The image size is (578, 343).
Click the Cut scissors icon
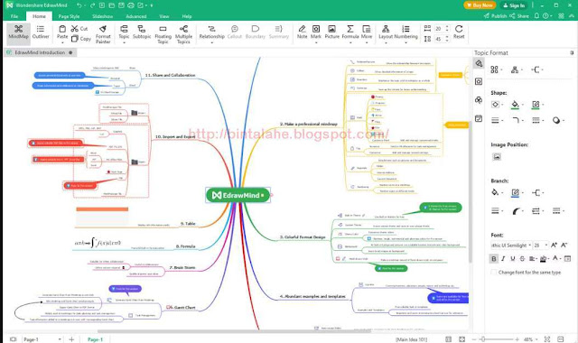point(74,28)
